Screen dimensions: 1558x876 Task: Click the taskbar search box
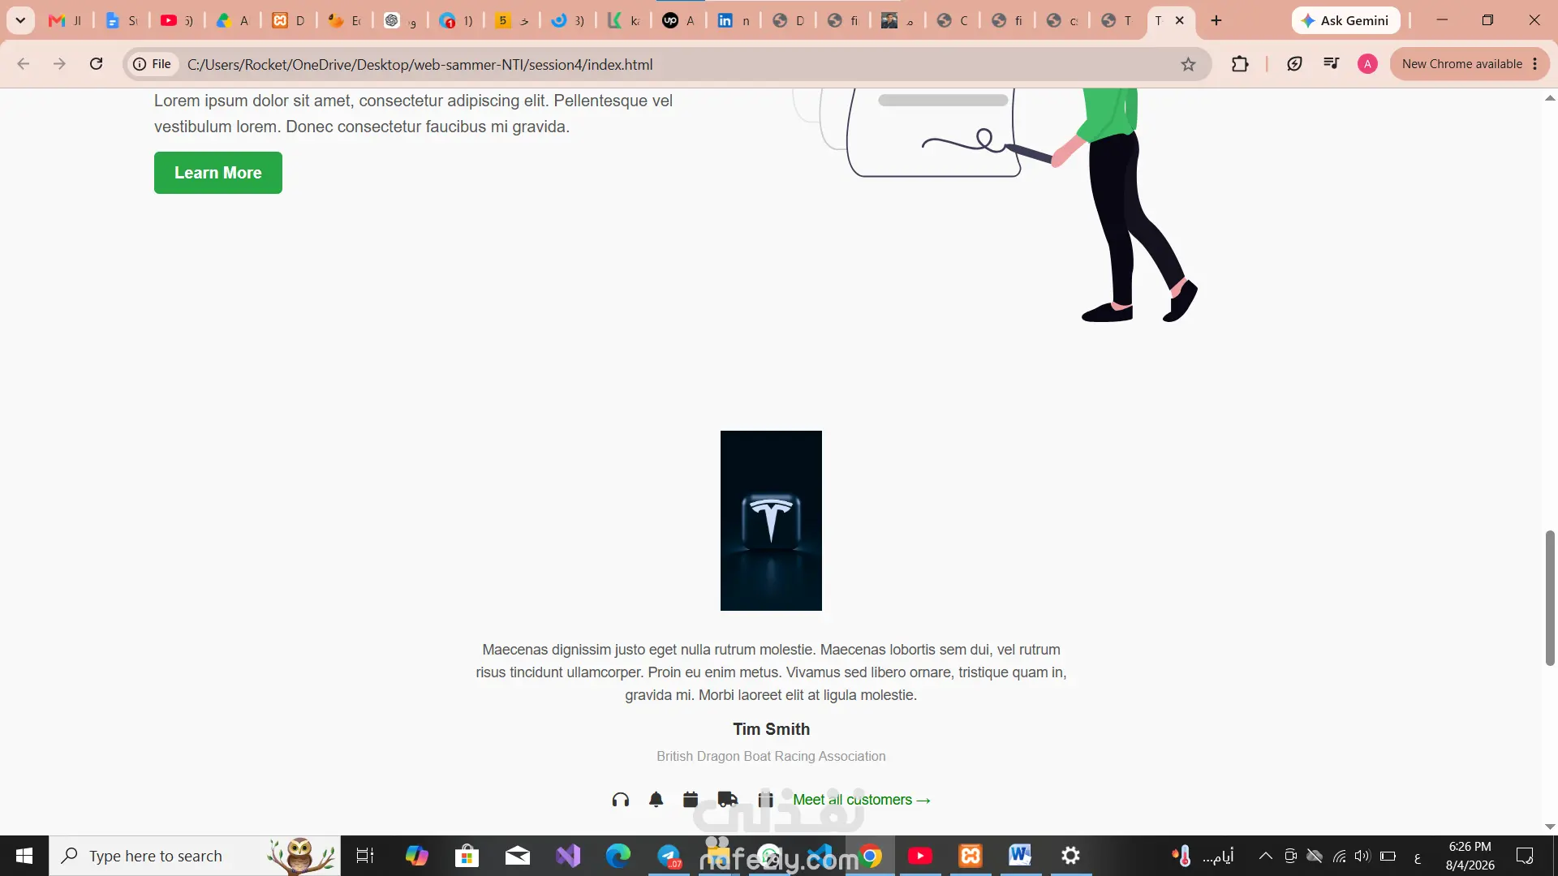195,856
